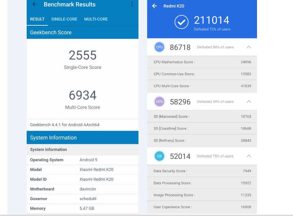Select the User Experience Score row
Image resolution: width=293 pixels, height=216 pixels.
pyautogui.click(x=202, y=207)
